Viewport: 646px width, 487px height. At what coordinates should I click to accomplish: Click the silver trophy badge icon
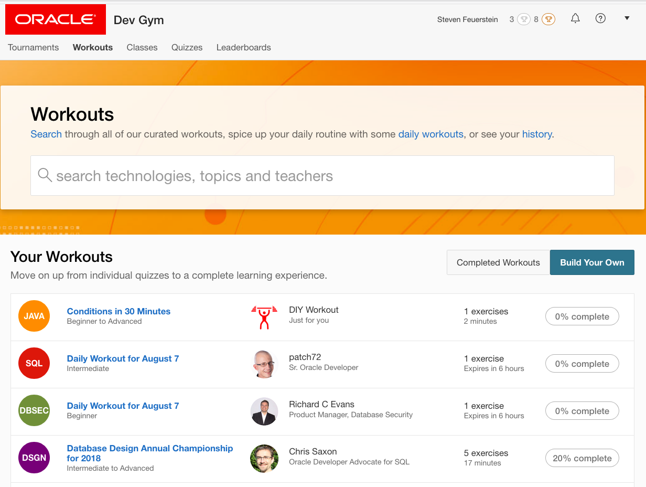pyautogui.click(x=524, y=19)
